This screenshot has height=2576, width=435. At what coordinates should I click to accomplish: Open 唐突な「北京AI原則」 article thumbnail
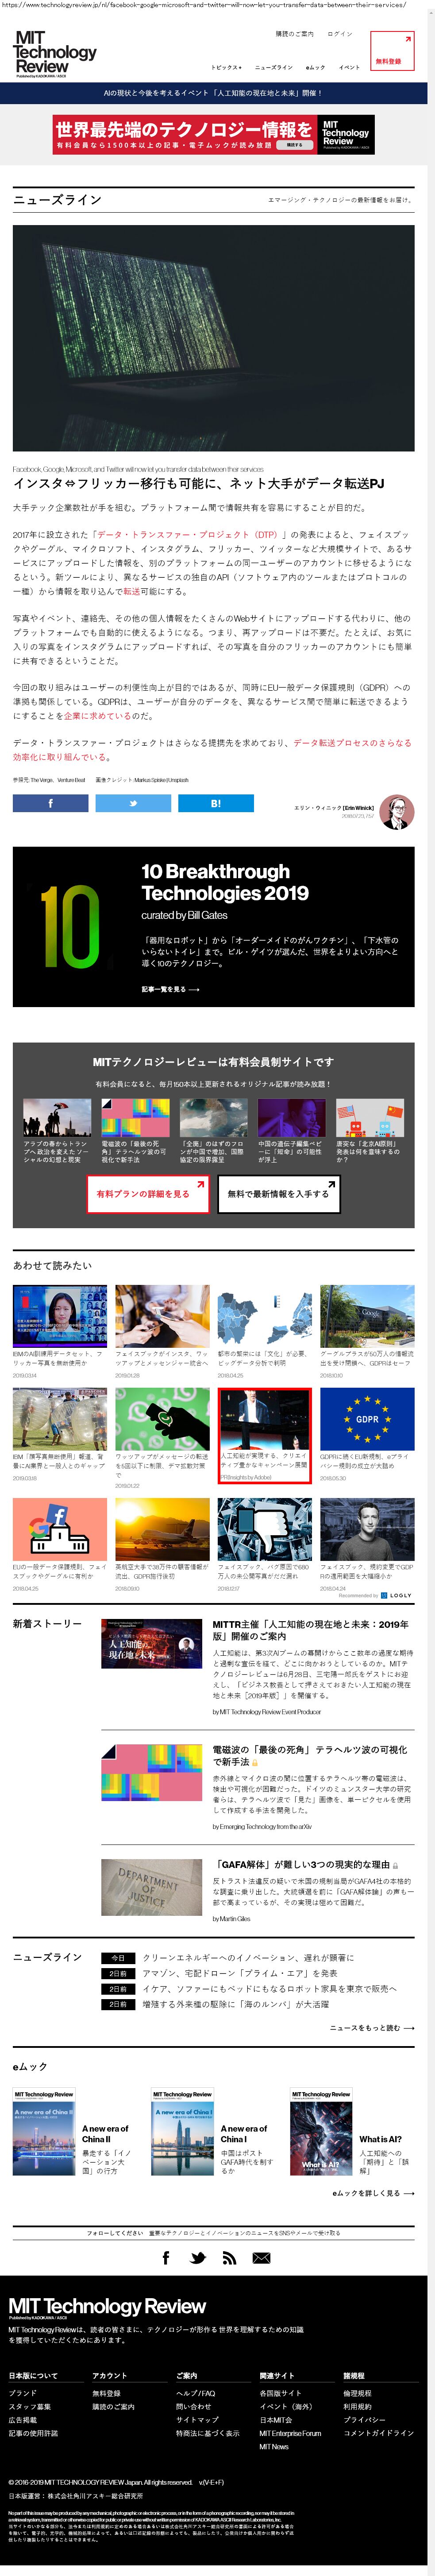click(x=369, y=1118)
